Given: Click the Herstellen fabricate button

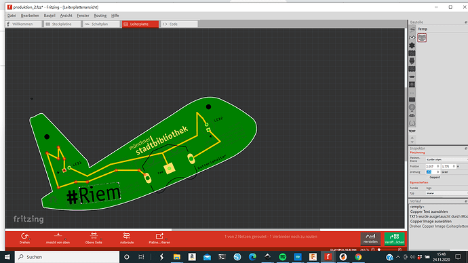Looking at the screenshot, I should click(x=370, y=239).
